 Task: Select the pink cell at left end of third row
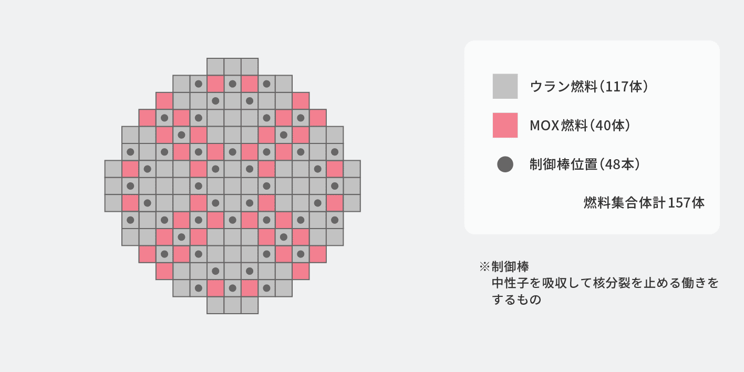tap(164, 101)
